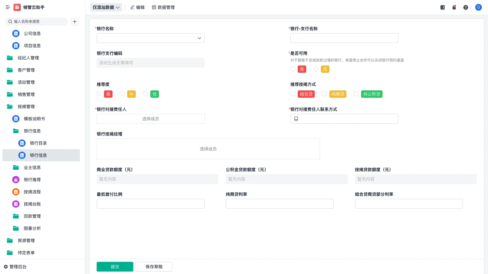
Task: Click the notifications bell with red badge
Action: click(x=454, y=7)
